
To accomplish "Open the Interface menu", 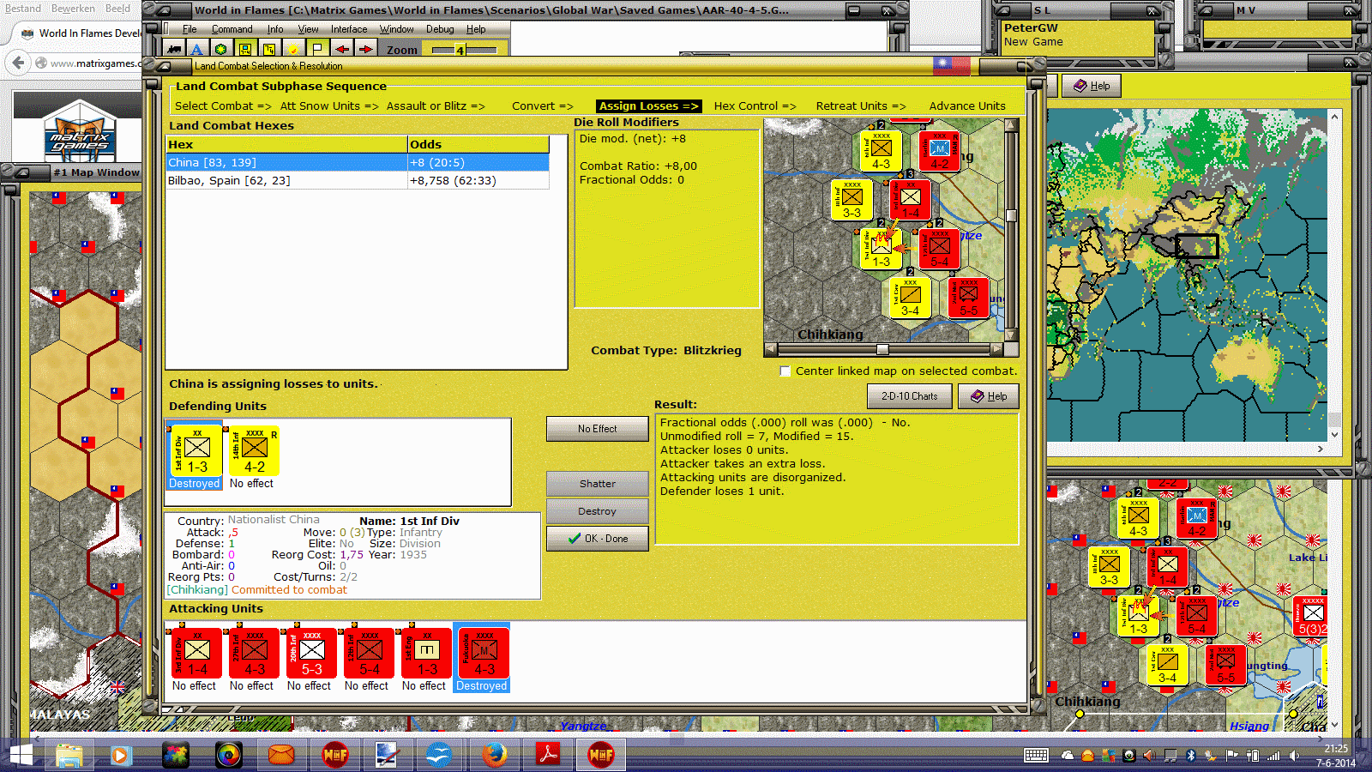I will click(349, 29).
